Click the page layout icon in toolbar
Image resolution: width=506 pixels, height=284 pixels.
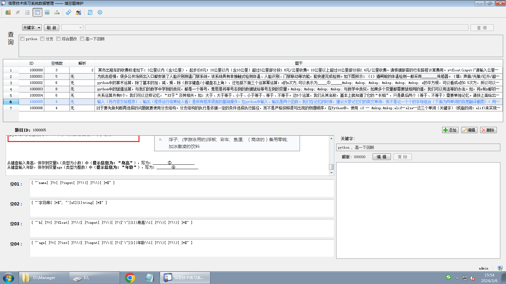47,12
